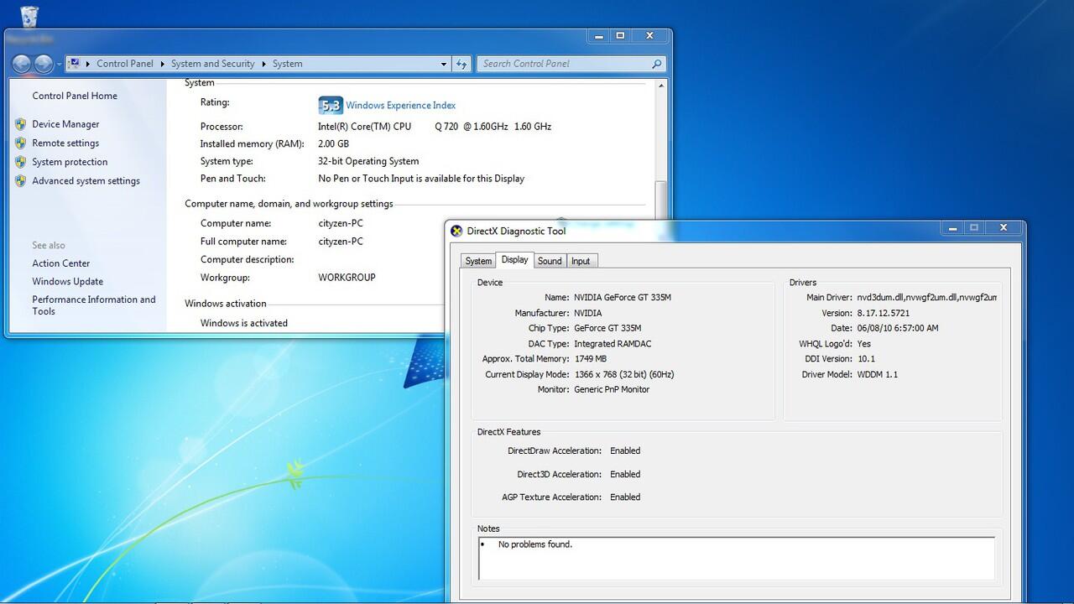Switch to the Sound tab
Image resolution: width=1074 pixels, height=604 pixels.
coord(550,261)
